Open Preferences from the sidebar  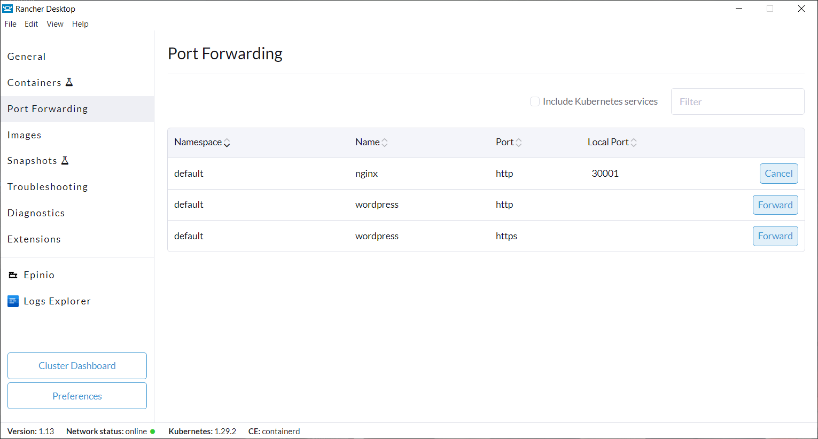[77, 396]
